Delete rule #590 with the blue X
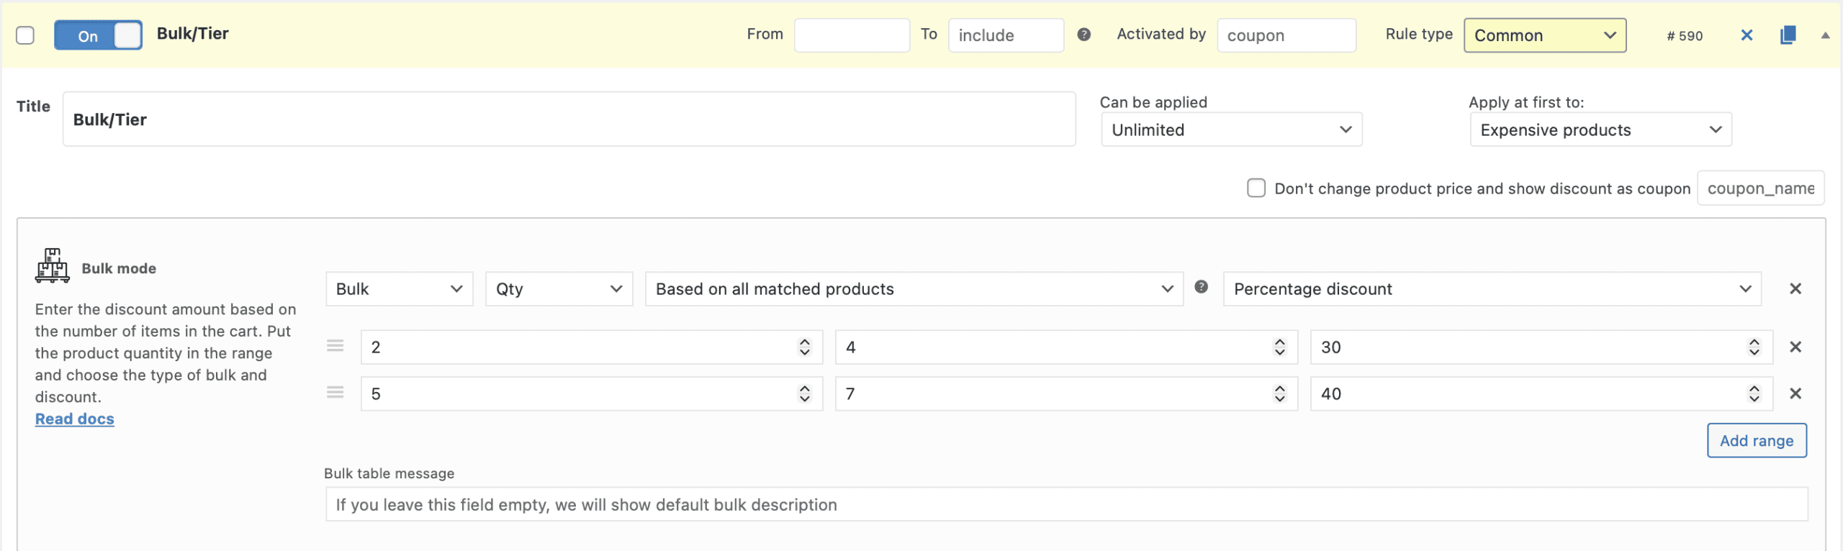The width and height of the screenshot is (1843, 551). tap(1747, 35)
